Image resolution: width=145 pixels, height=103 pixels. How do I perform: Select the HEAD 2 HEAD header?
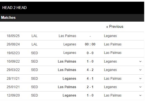click(x=15, y=8)
